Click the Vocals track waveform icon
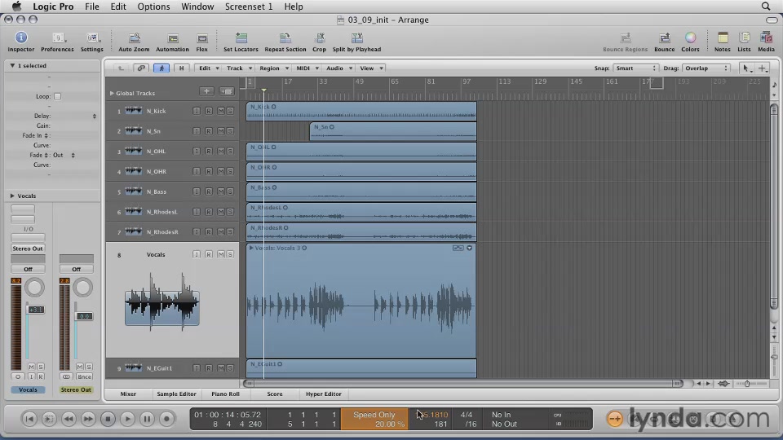 tap(162, 302)
